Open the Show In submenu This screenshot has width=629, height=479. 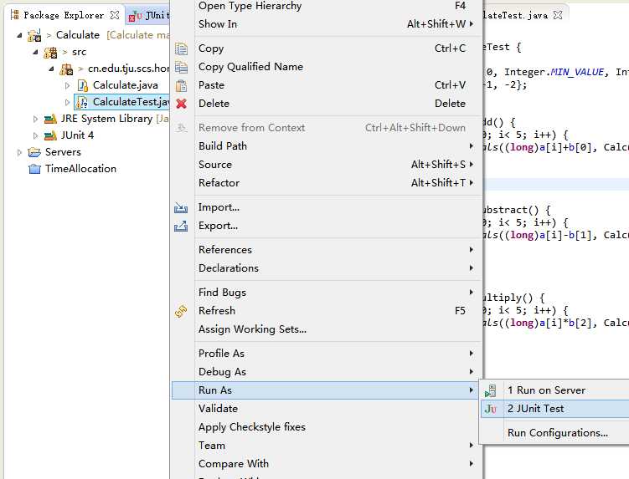(x=327, y=24)
